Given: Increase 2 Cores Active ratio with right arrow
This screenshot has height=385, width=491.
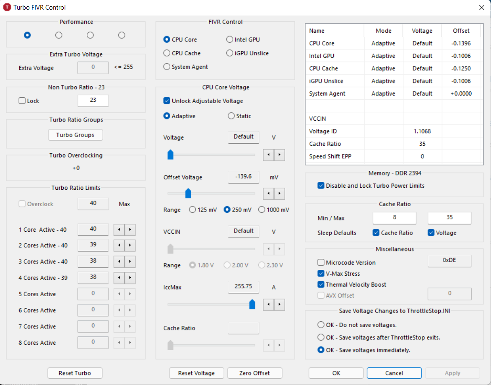Looking at the screenshot, I should pos(130,245).
